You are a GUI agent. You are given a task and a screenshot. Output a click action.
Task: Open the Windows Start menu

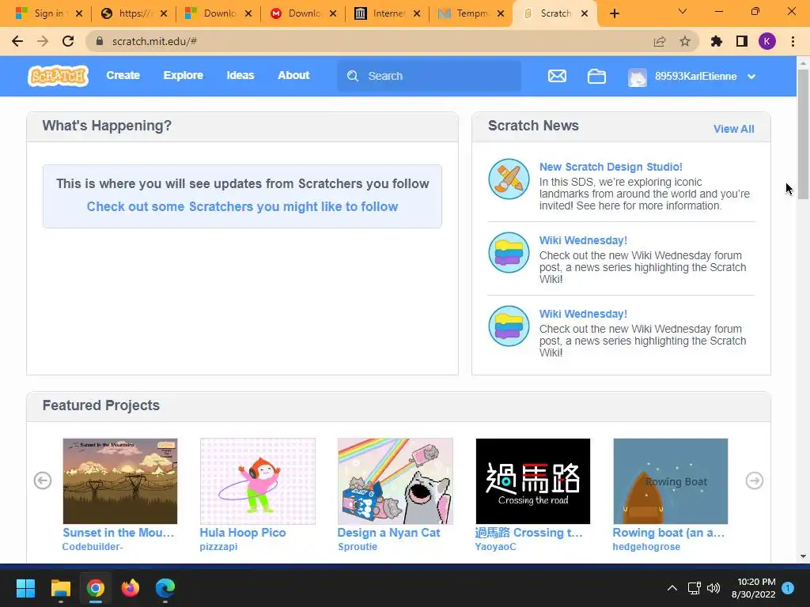[25, 588]
